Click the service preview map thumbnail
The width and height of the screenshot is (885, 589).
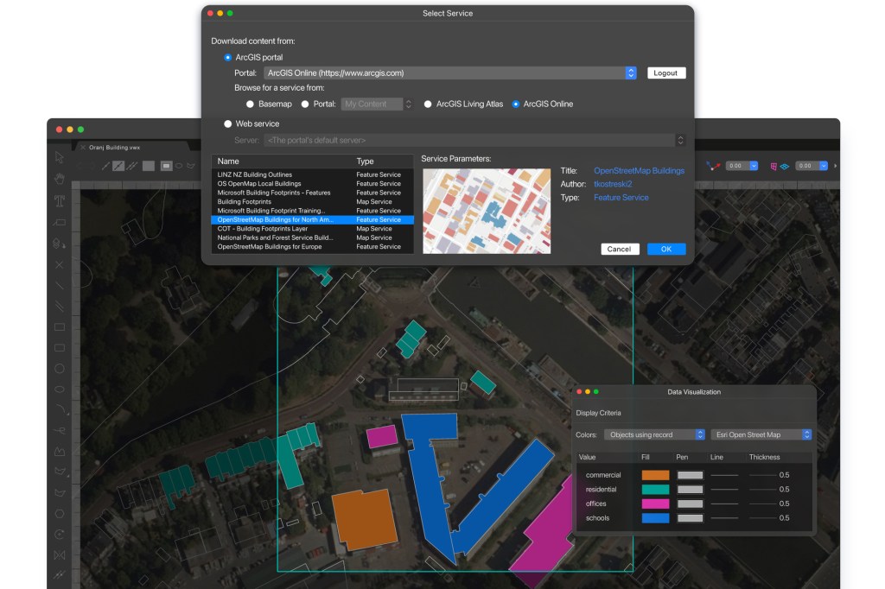[486, 211]
